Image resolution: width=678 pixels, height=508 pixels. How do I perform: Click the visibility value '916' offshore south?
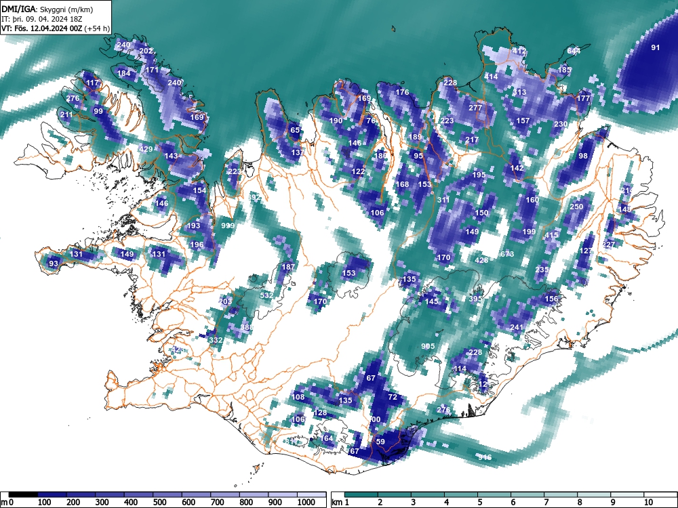[x=485, y=457]
